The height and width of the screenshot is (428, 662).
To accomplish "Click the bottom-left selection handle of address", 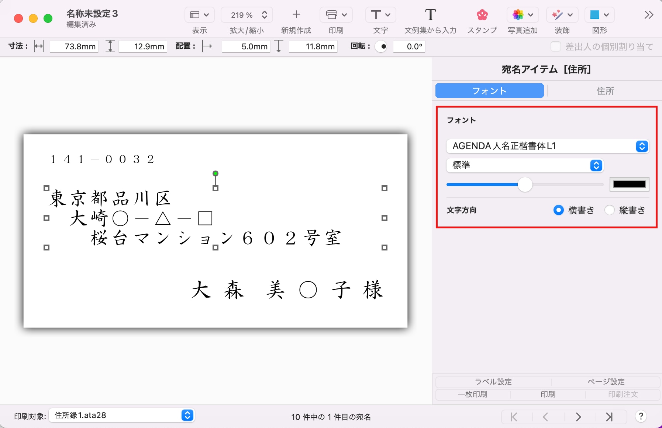I will (x=46, y=248).
